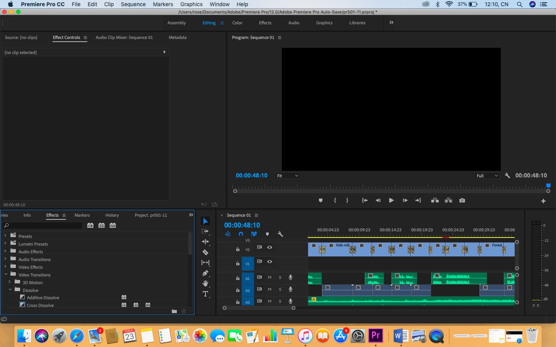
Task: Filter effects by YUV Effects
Action: click(x=113, y=226)
